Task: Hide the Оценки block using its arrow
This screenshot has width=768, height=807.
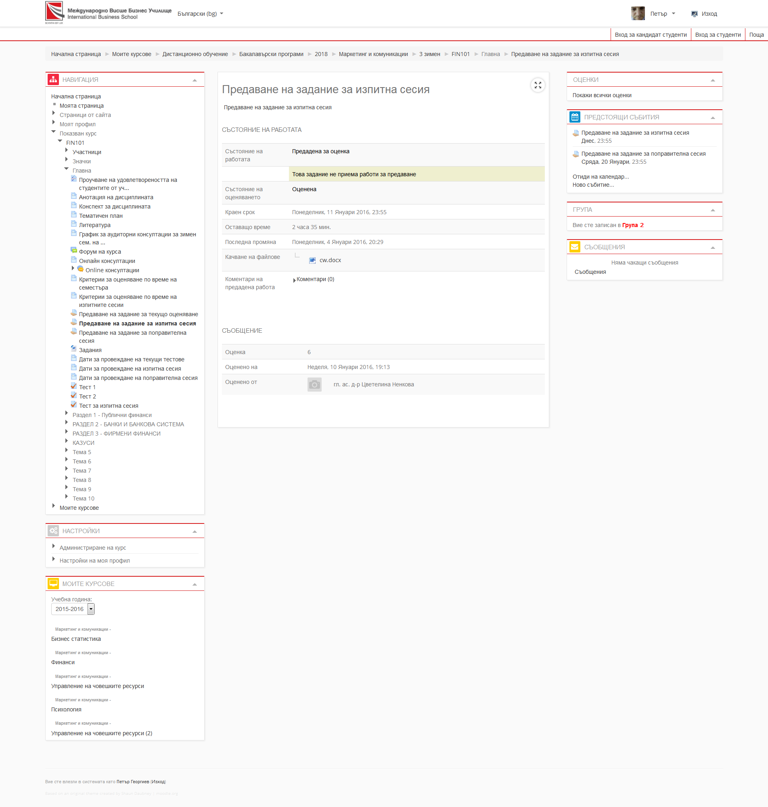Action: coord(712,80)
